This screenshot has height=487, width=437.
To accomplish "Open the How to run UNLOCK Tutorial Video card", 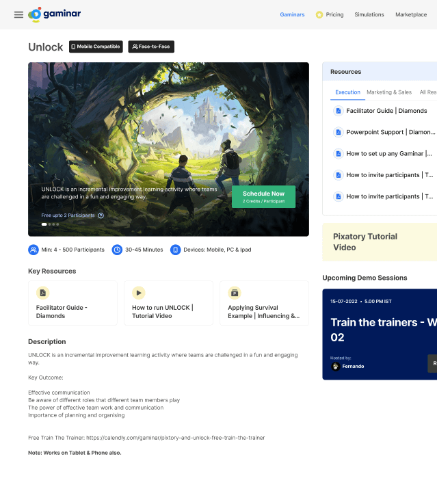I will (x=168, y=303).
